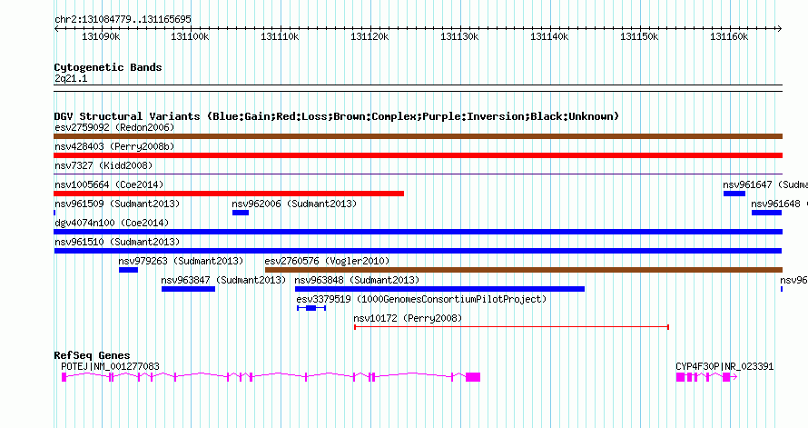
Task: Click the nsv963847 (Sudmant2013) label
Action: (x=223, y=280)
